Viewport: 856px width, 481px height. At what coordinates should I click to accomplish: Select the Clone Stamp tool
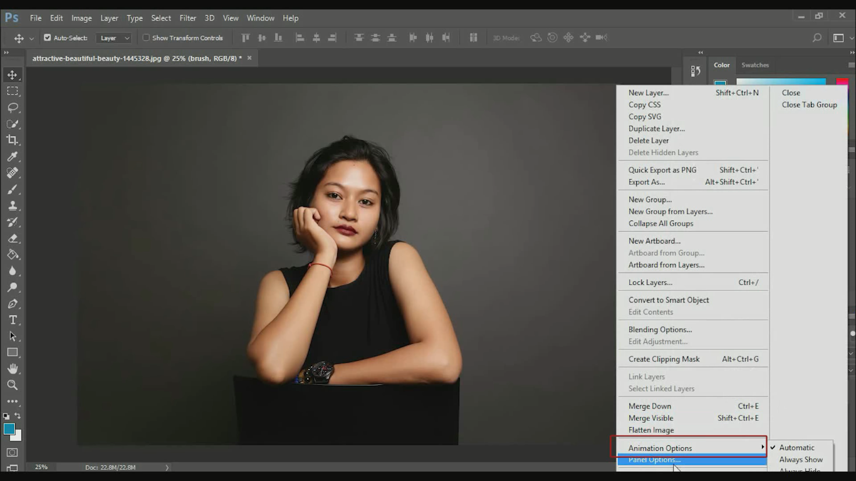pyautogui.click(x=13, y=205)
